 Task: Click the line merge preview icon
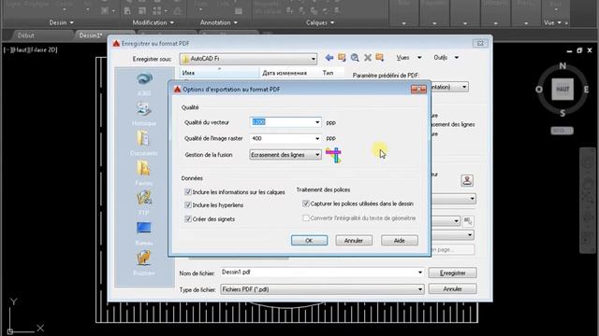[x=333, y=155]
